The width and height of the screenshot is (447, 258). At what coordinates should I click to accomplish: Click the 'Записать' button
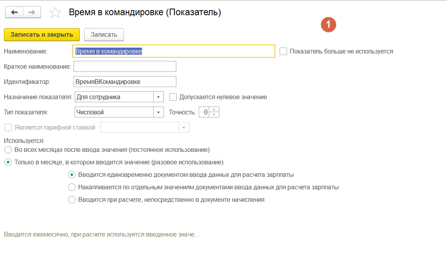(x=104, y=34)
